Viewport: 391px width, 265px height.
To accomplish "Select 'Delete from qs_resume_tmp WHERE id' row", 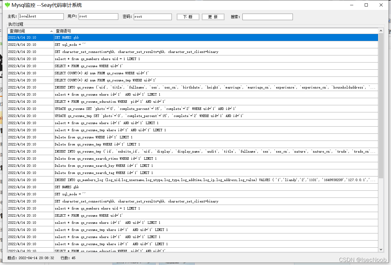I will (x=193, y=144).
